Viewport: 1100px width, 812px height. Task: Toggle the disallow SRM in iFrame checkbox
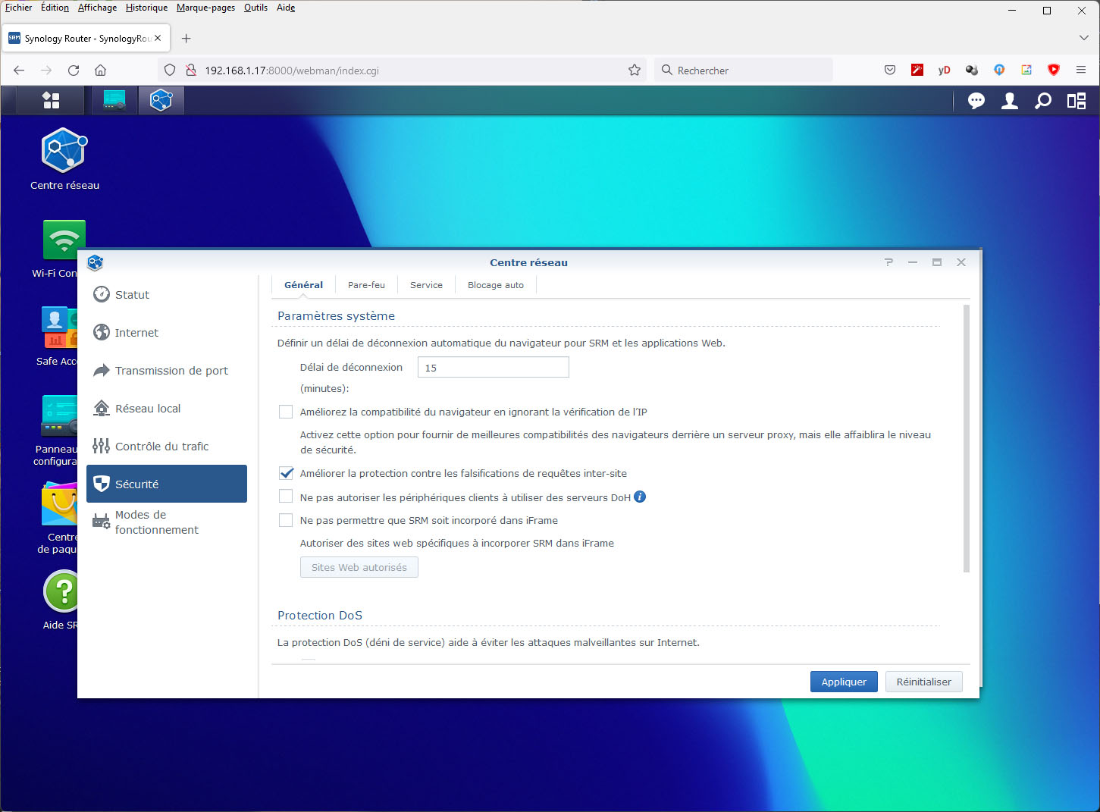tap(286, 520)
